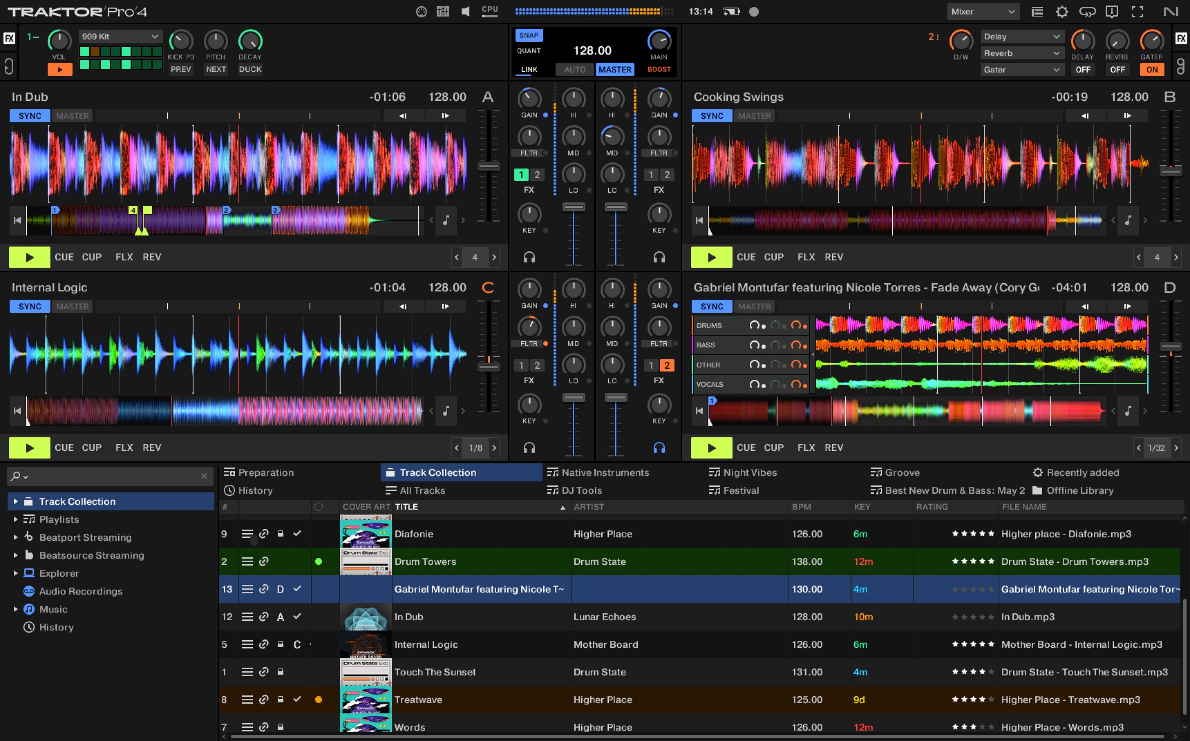
Task: Enable SYNC on deck A
Action: pyautogui.click(x=29, y=116)
